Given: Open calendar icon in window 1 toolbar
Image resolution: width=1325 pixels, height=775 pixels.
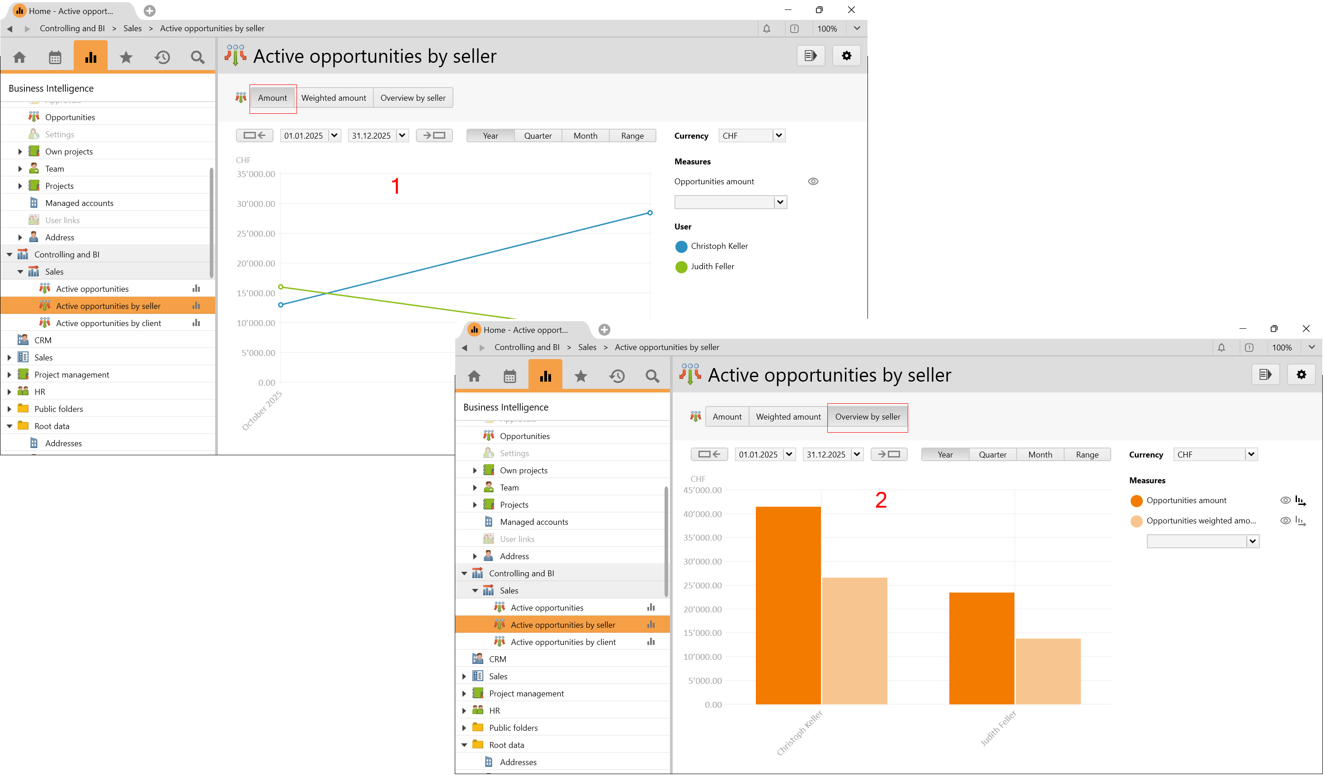Looking at the screenshot, I should point(55,57).
